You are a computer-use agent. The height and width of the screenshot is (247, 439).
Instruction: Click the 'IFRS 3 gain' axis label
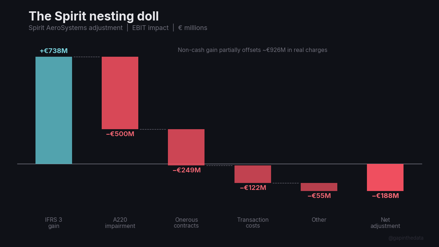pyautogui.click(x=54, y=223)
